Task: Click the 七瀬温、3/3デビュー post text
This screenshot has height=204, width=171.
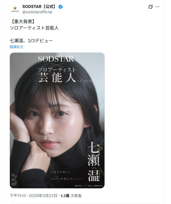Action: (31, 41)
